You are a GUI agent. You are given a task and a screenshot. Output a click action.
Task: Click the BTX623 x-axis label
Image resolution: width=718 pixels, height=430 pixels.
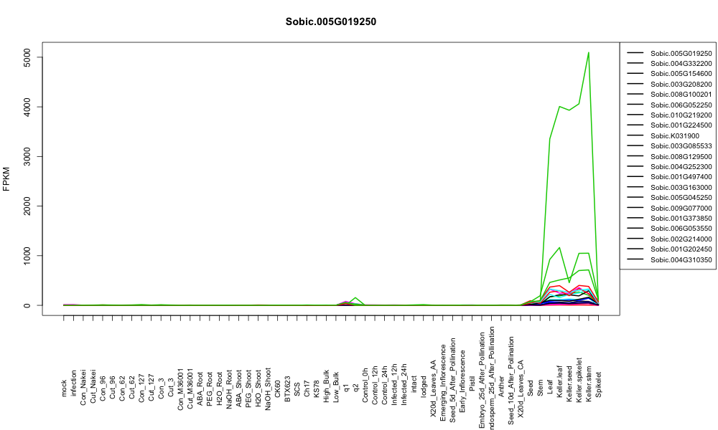pos(287,389)
